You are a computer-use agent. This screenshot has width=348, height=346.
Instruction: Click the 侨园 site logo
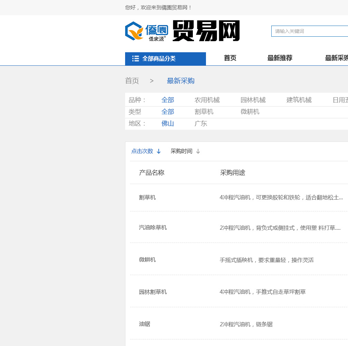147,31
